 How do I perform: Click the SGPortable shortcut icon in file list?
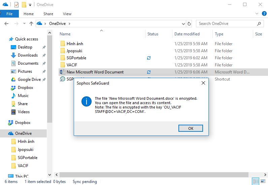point(63,79)
